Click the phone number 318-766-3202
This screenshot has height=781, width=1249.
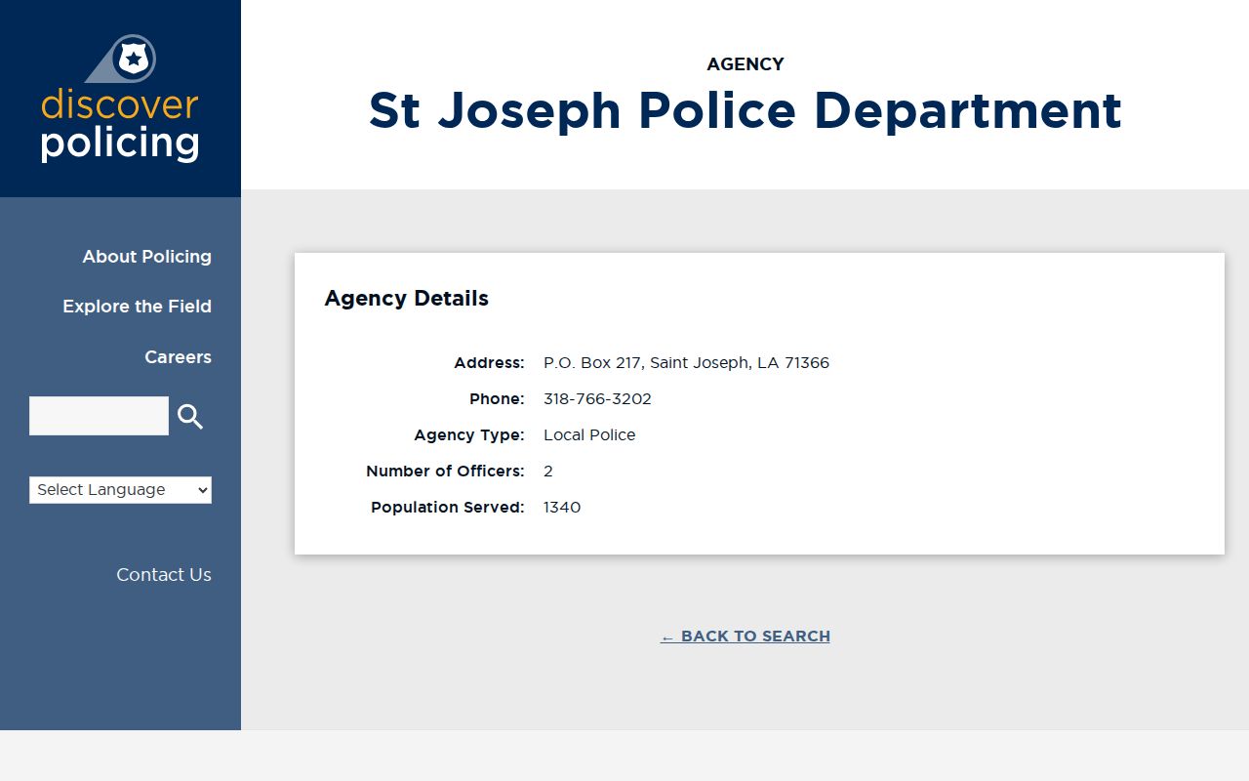coord(597,399)
